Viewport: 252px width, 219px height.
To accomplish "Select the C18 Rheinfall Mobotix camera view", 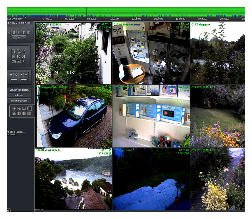I will point(73,179).
